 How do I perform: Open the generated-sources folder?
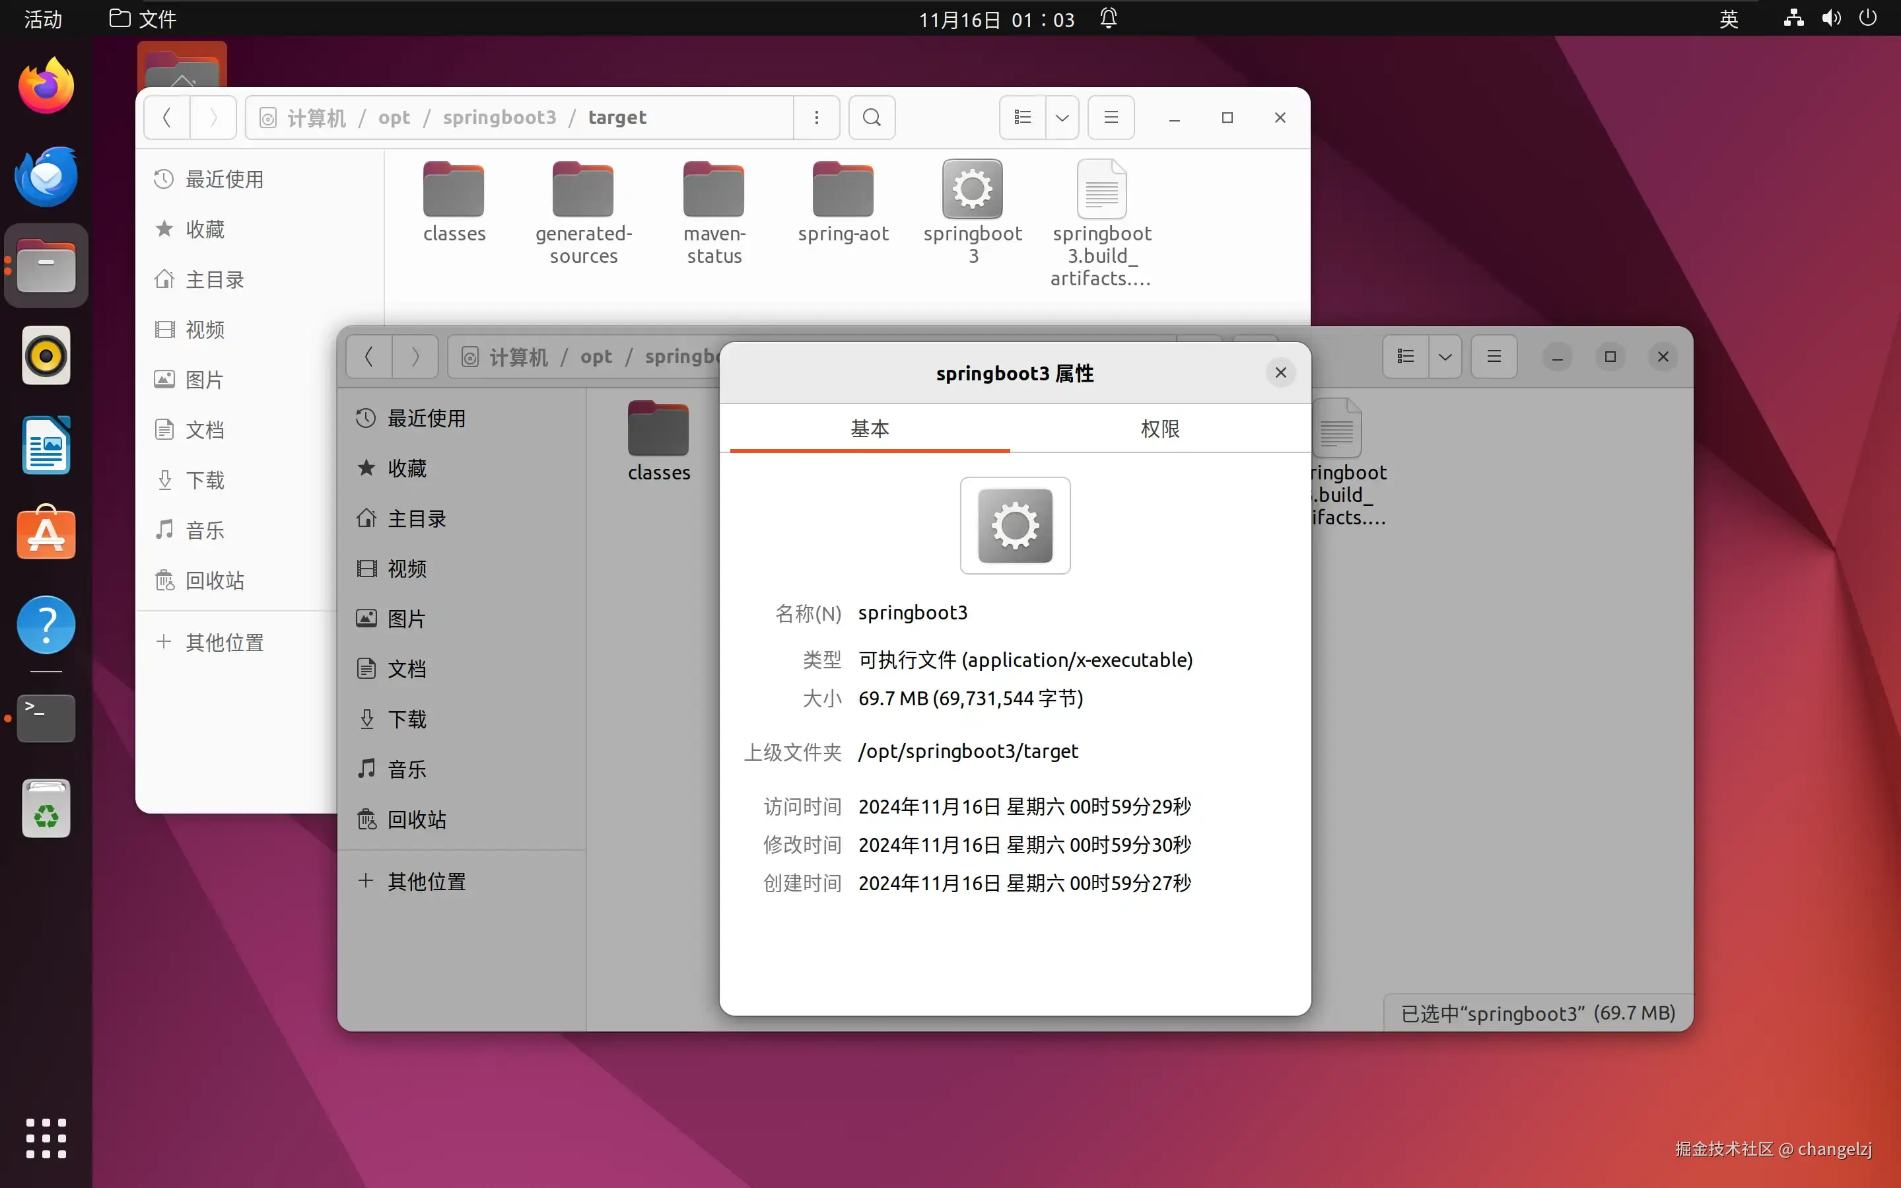[582, 190]
